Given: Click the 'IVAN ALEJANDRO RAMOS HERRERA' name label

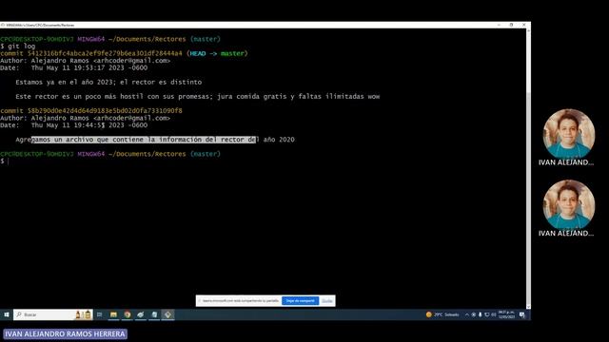Looking at the screenshot, I should 66,333.
